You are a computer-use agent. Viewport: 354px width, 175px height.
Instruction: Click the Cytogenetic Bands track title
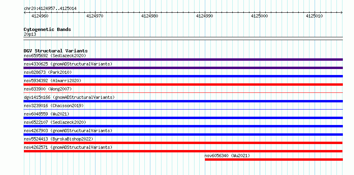tap(47, 29)
